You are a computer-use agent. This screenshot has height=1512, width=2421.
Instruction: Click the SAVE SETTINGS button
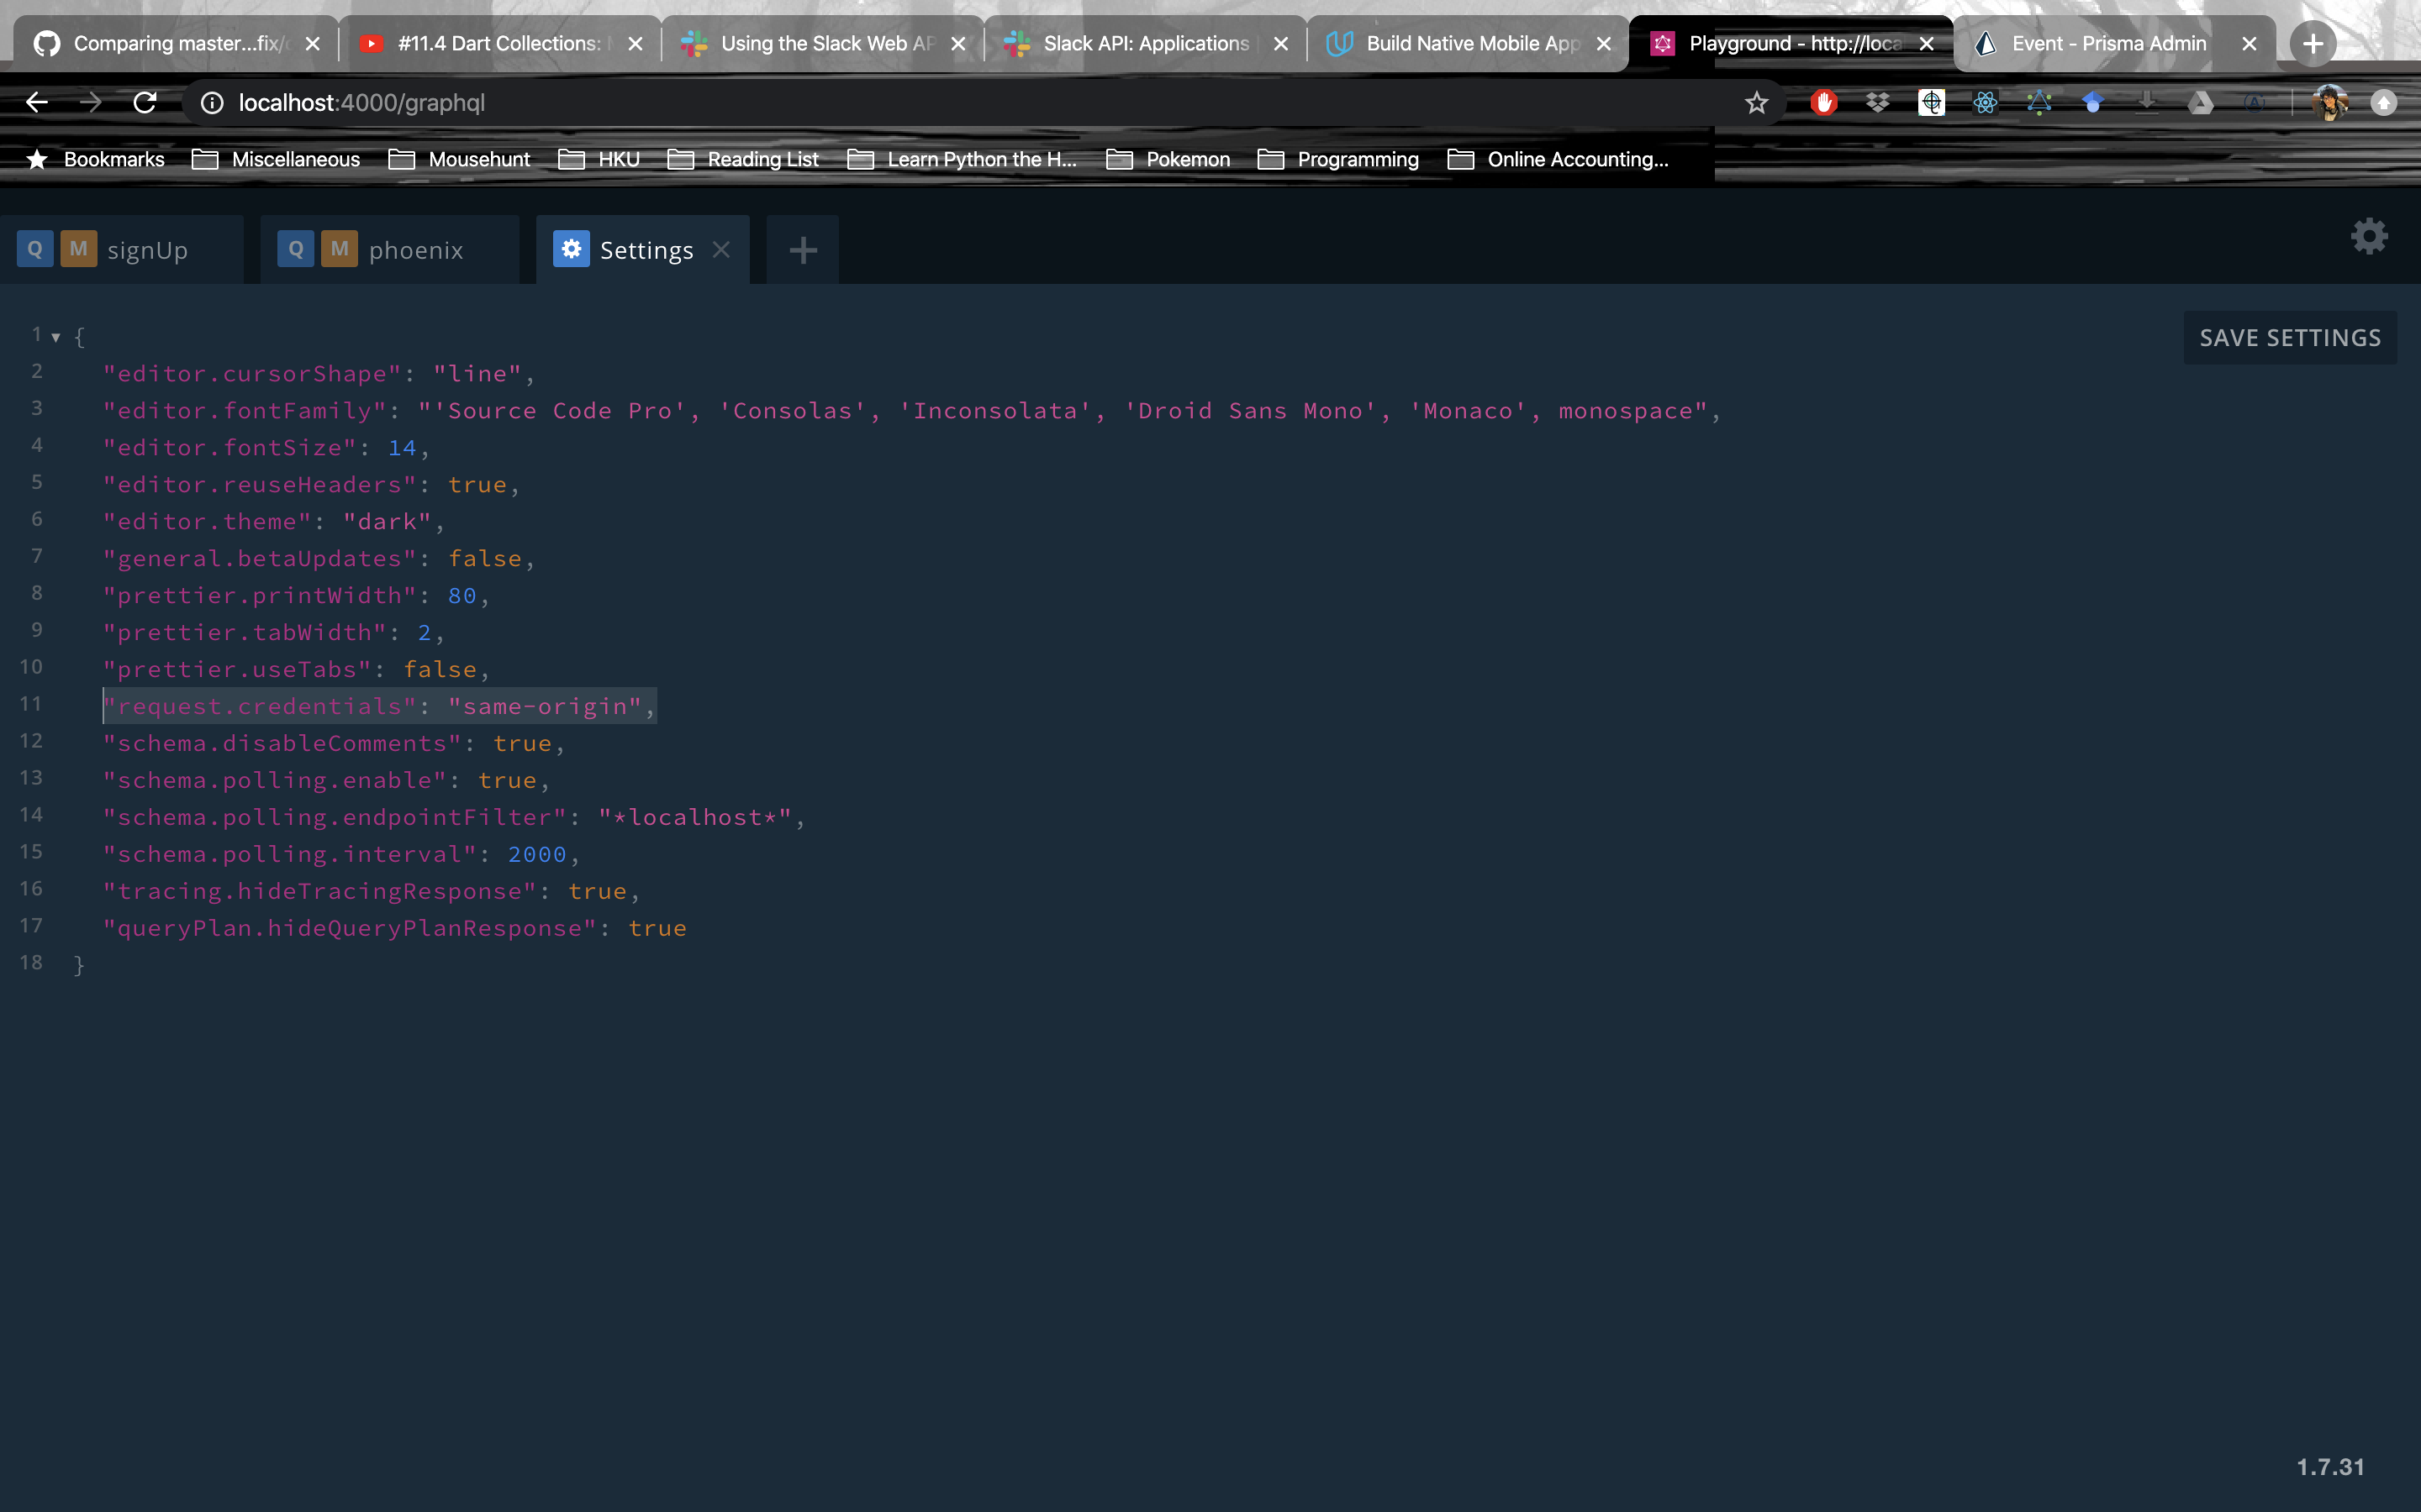click(x=2289, y=338)
